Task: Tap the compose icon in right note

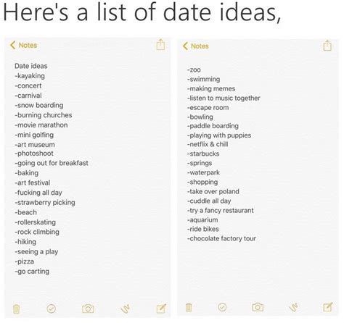Action: tap(328, 307)
